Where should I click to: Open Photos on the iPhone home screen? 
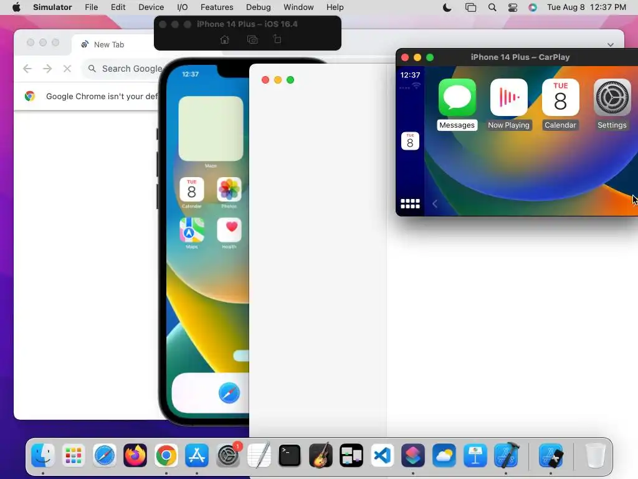[229, 190]
